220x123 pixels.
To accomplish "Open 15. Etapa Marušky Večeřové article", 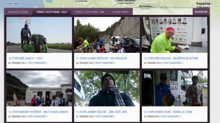I will coord(38,112).
